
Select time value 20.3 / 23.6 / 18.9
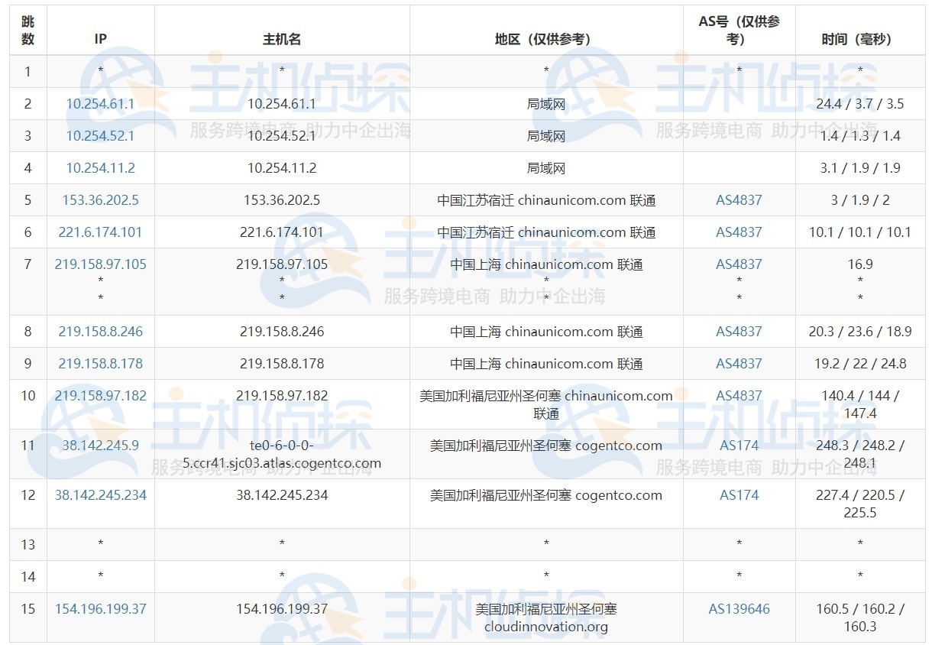click(x=860, y=332)
